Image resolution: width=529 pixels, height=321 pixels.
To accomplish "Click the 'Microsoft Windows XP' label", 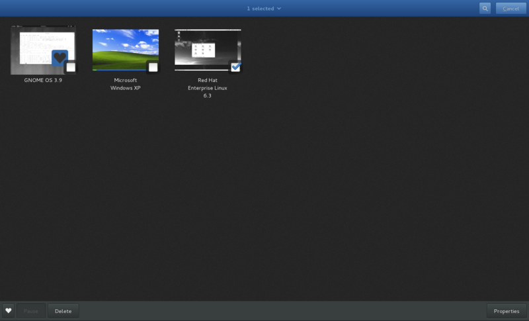I will [126, 84].
